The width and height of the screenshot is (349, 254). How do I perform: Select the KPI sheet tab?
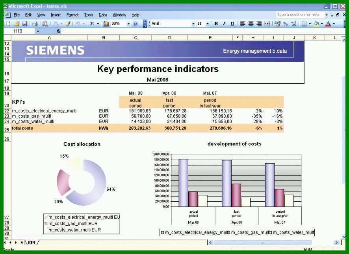point(32,243)
